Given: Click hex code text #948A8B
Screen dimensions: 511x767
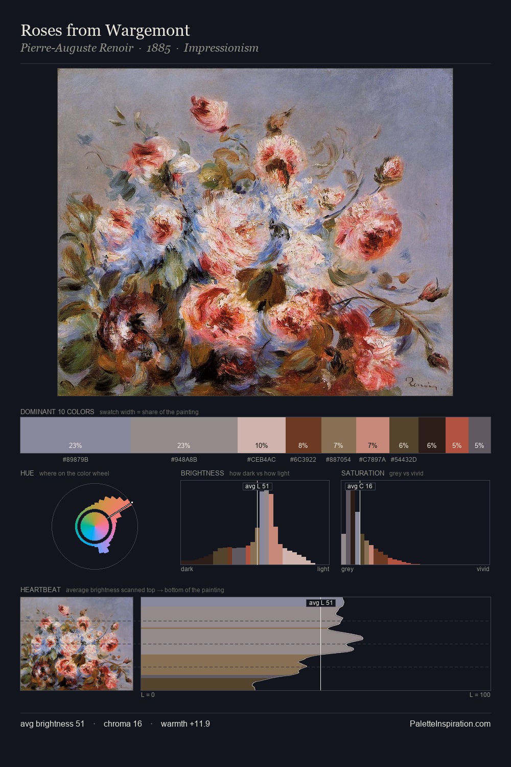Looking at the screenshot, I should click(184, 460).
